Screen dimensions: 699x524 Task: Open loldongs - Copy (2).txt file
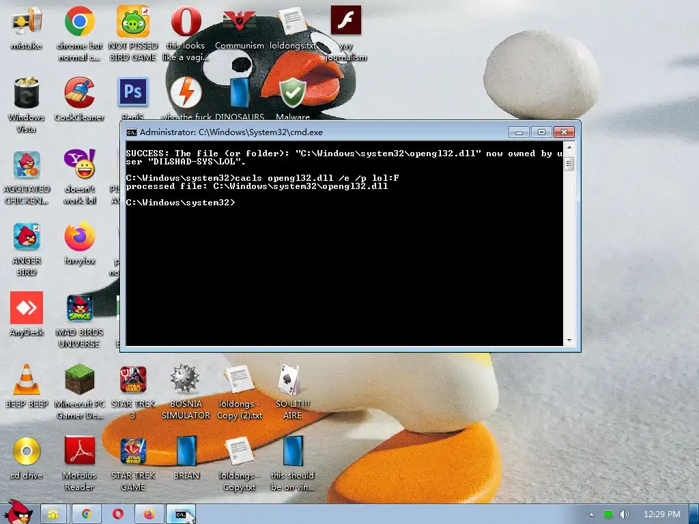[240, 379]
